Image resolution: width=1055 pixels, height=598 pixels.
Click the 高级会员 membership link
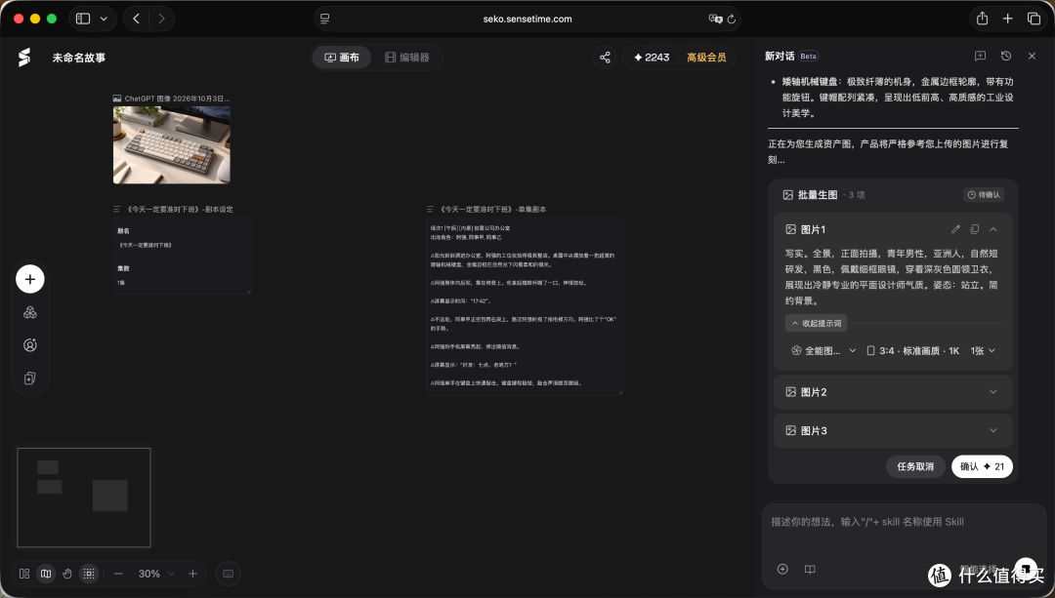[706, 58]
